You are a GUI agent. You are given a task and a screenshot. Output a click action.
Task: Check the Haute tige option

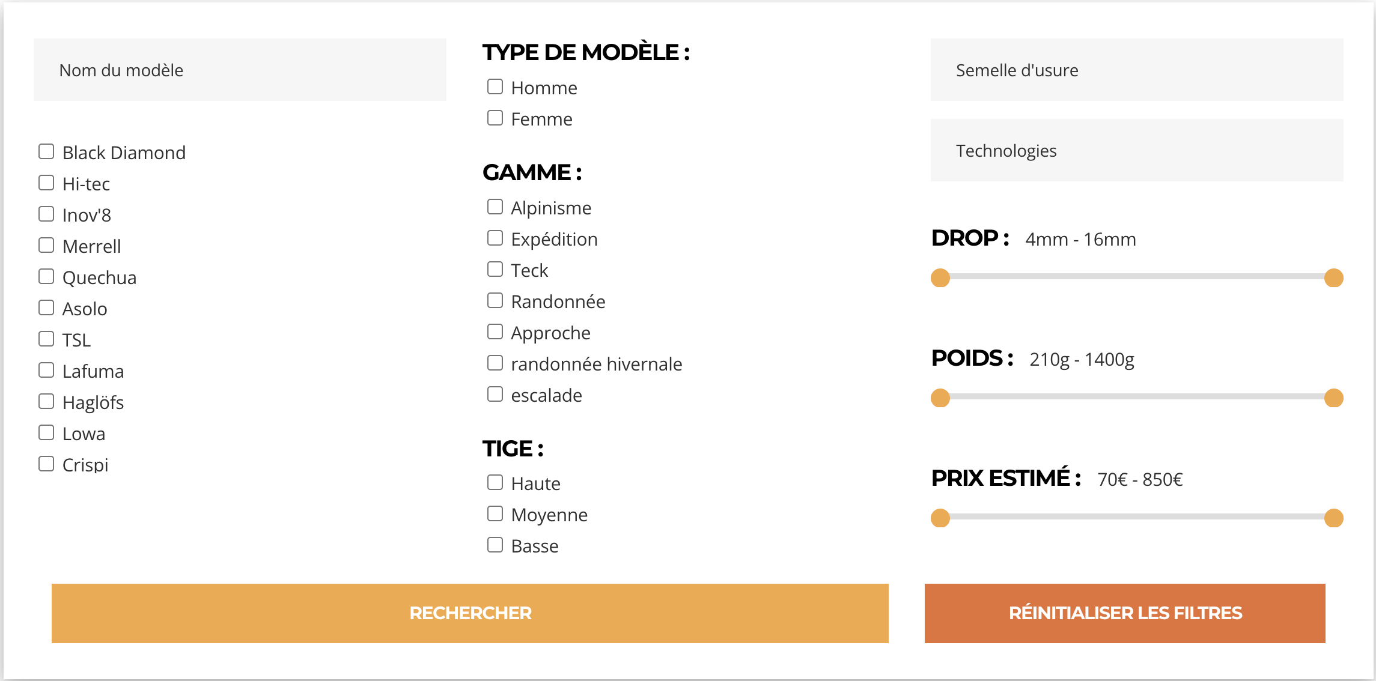point(495,483)
